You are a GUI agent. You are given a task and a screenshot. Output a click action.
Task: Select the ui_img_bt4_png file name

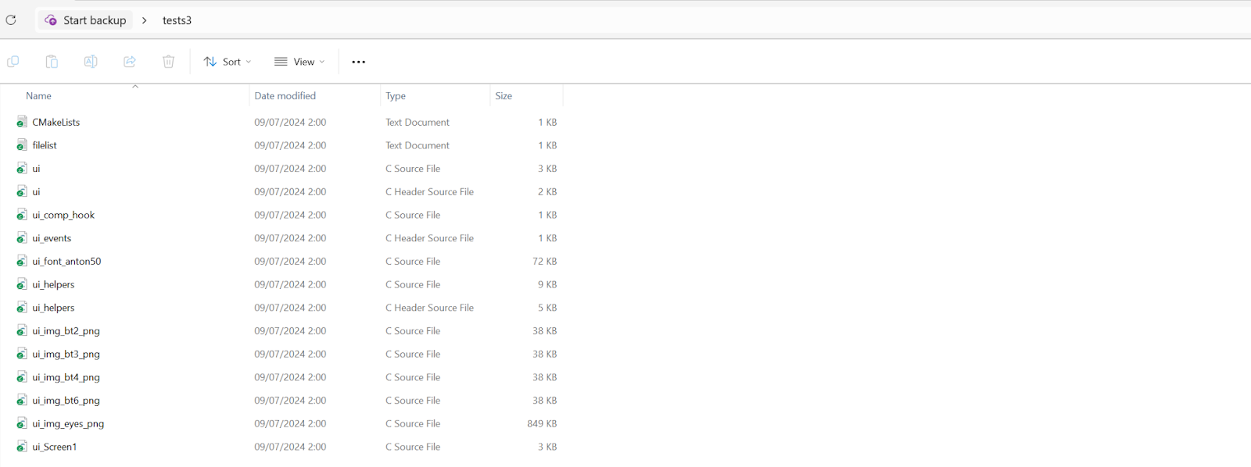pos(66,377)
